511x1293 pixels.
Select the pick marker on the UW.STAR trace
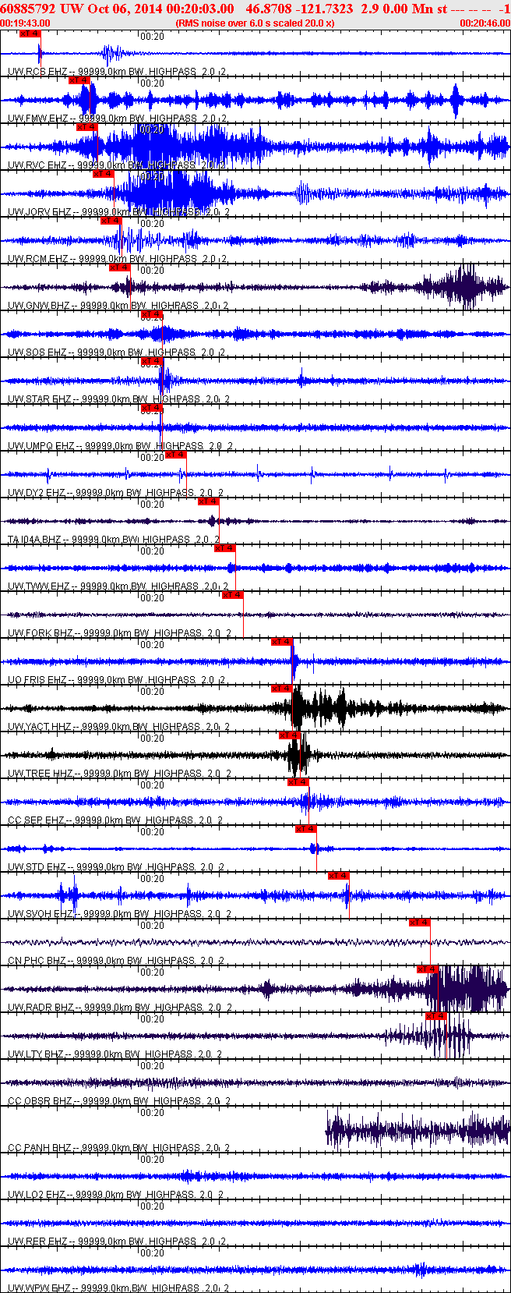pyautogui.click(x=152, y=361)
